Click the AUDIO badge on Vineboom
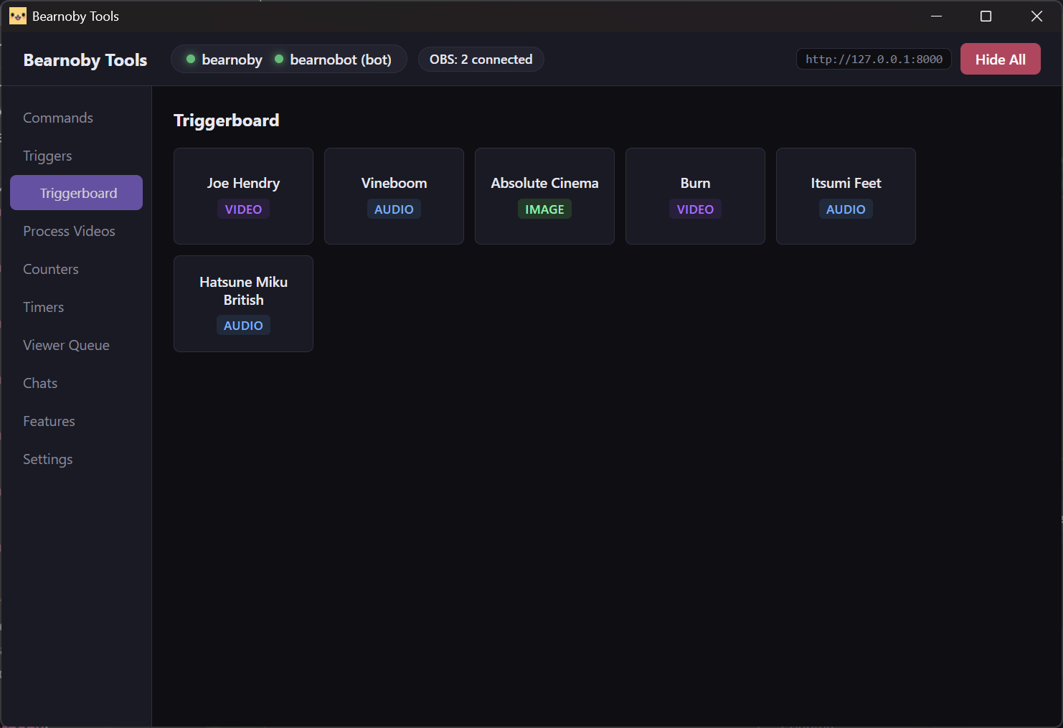 (x=394, y=209)
